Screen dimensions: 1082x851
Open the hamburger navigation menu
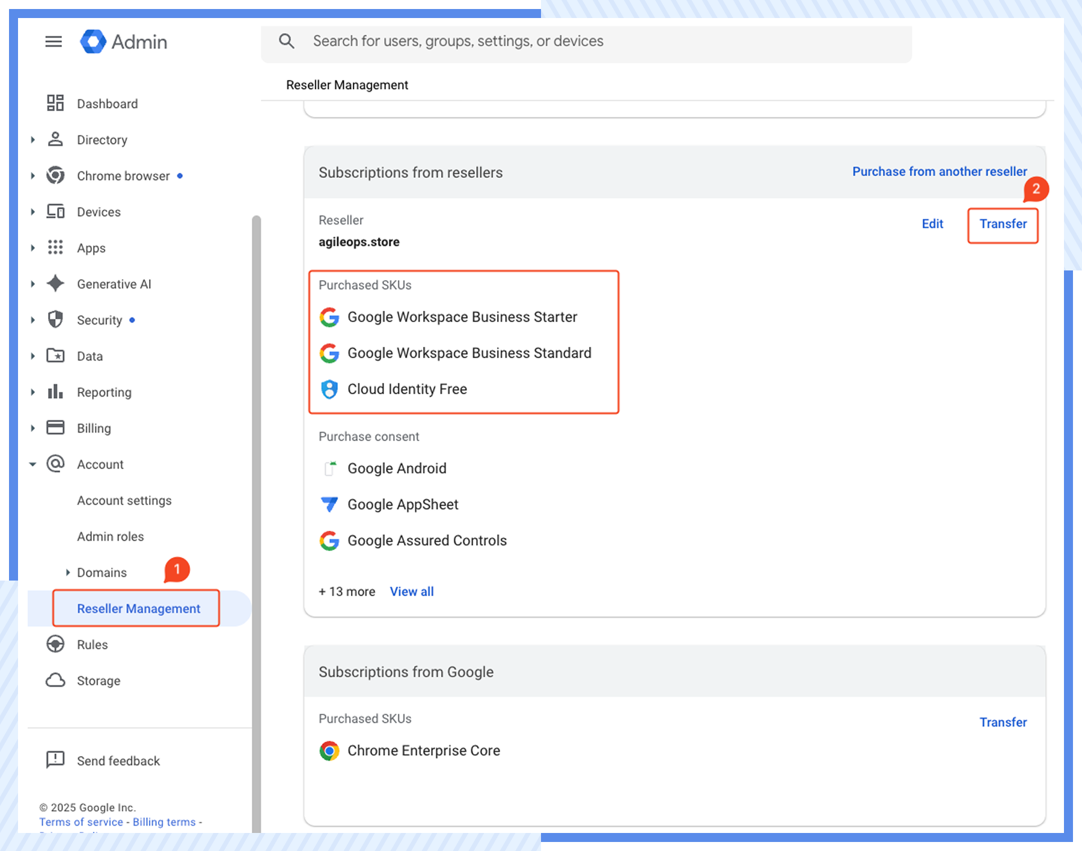(53, 41)
